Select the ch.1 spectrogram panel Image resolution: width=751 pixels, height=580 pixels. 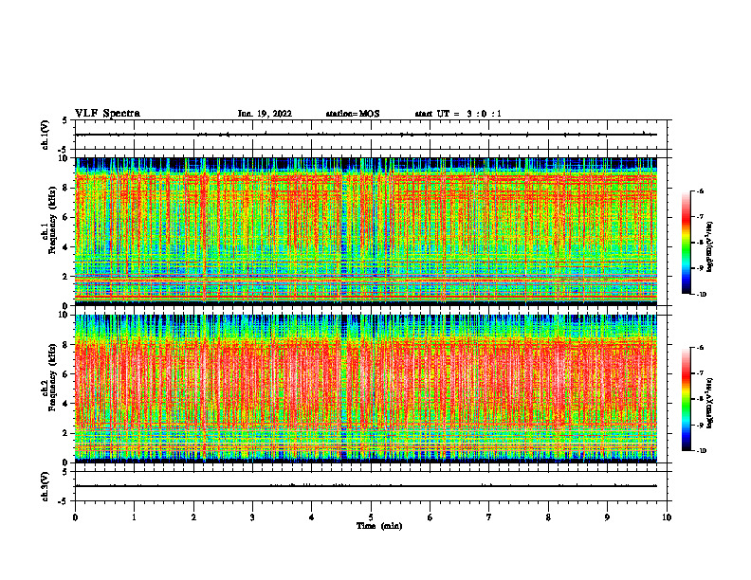pyautogui.click(x=366, y=231)
